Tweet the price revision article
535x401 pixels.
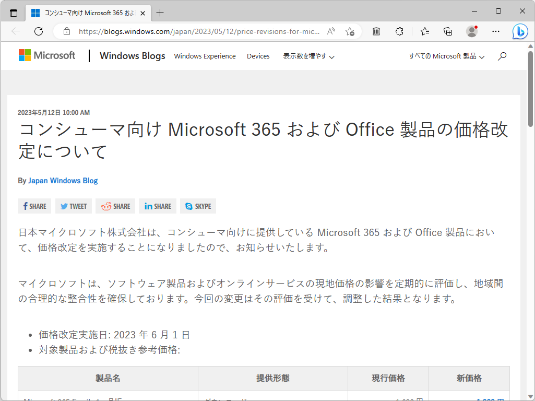[x=73, y=206]
